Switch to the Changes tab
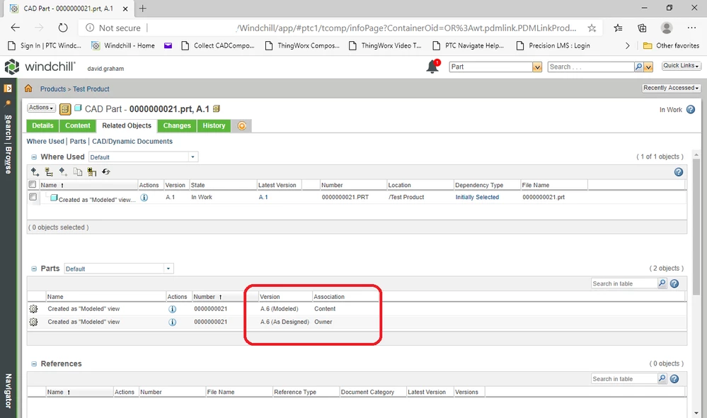The image size is (707, 418). [177, 126]
